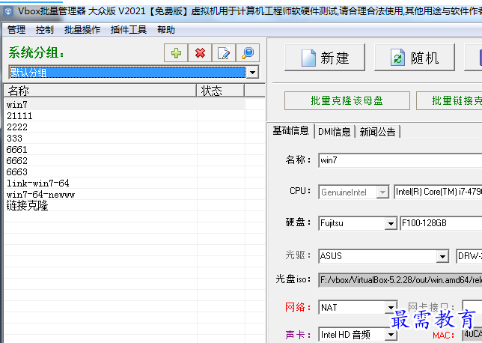Select the 6661 virtual machine row
The image size is (482, 343).
point(124,150)
